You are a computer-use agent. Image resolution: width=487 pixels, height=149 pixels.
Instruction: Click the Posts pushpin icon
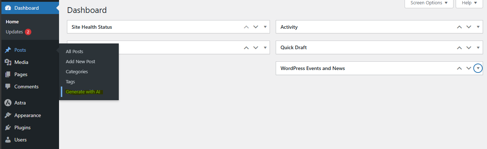coord(8,50)
